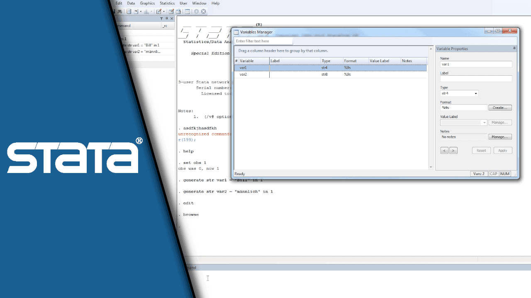This screenshot has height=298, width=531.
Task: Open the Window menu
Action: tap(199, 3)
